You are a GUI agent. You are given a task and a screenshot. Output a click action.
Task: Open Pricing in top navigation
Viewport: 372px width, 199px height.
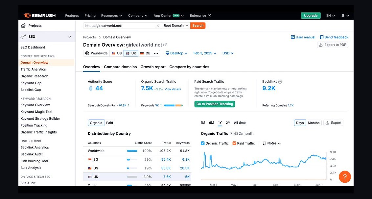coord(90,16)
